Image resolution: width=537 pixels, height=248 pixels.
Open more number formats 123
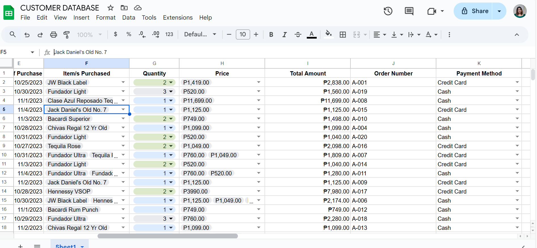[169, 34]
